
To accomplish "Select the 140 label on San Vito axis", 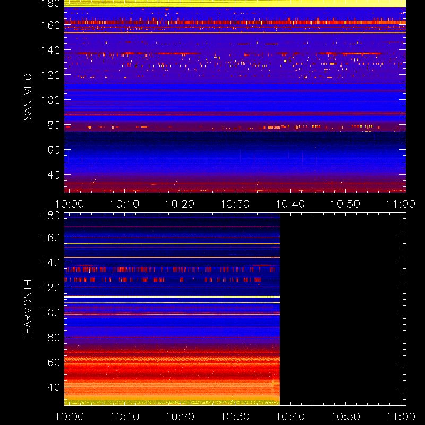I will click(50, 50).
